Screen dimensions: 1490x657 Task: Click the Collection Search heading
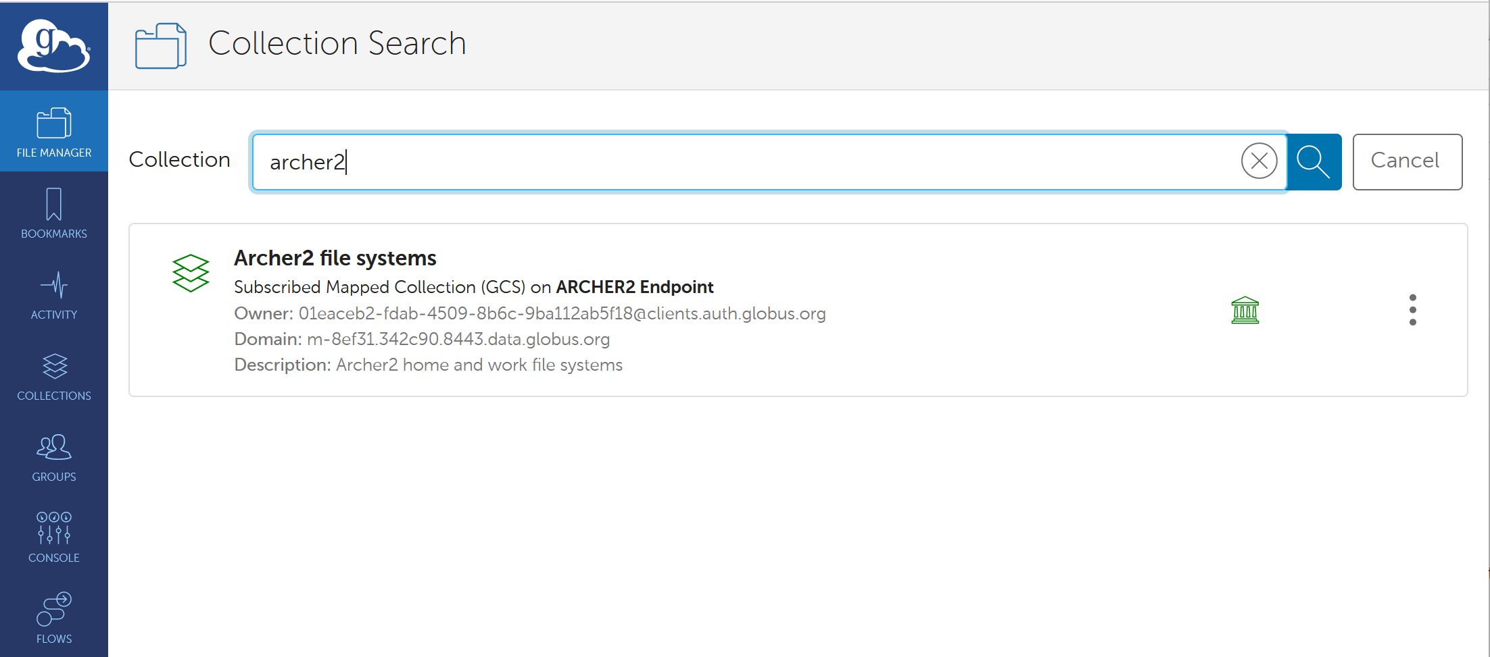pos(337,43)
